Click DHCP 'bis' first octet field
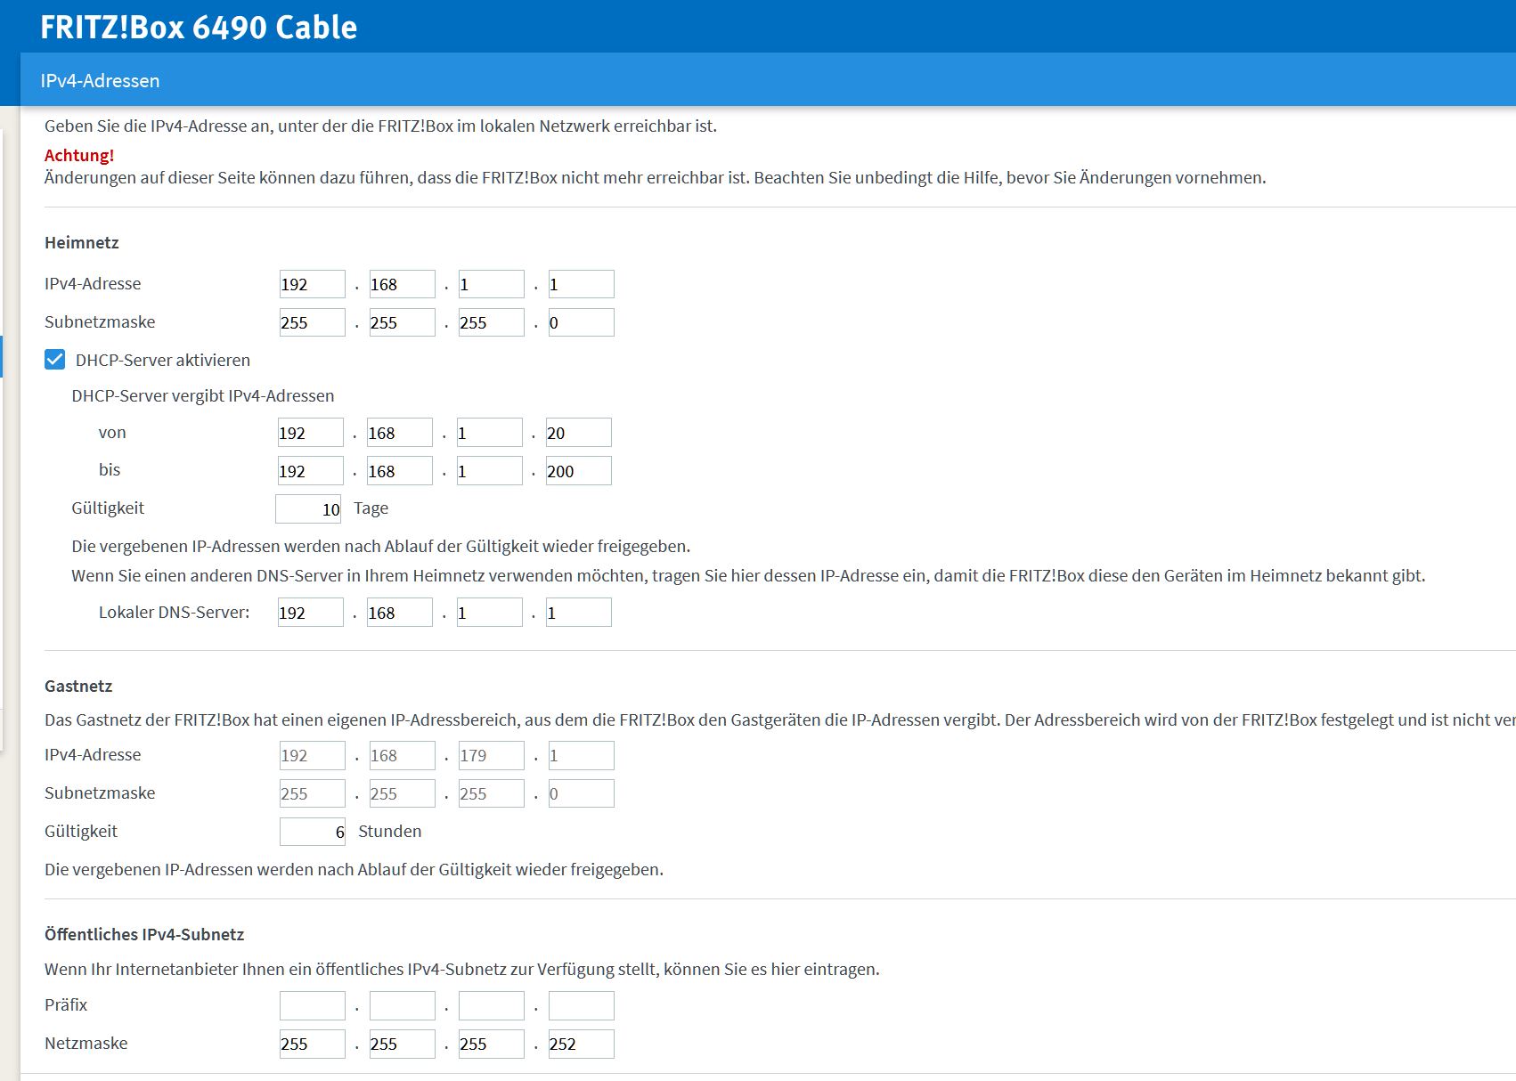Image resolution: width=1516 pixels, height=1081 pixels. pos(310,471)
